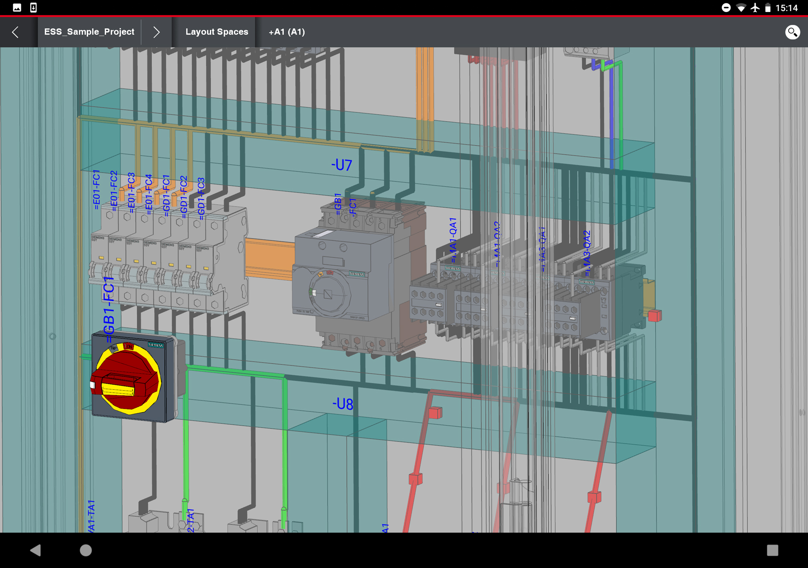Select the =MA1-QA1 contactor label
808x568 pixels.
[453, 239]
